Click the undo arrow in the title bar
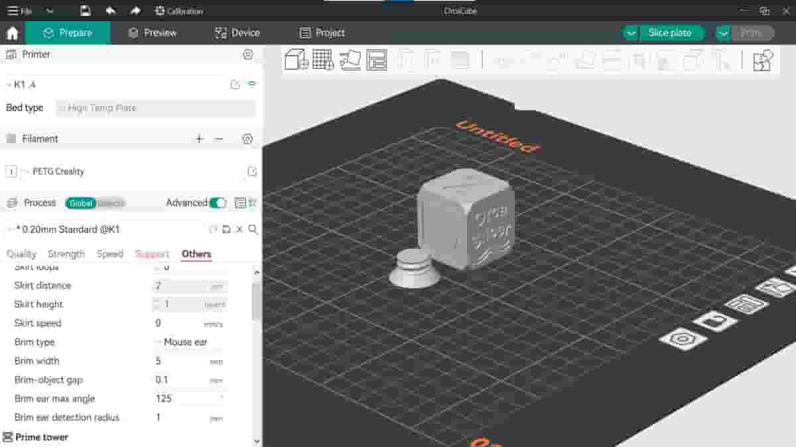This screenshot has height=447, width=796. click(110, 11)
